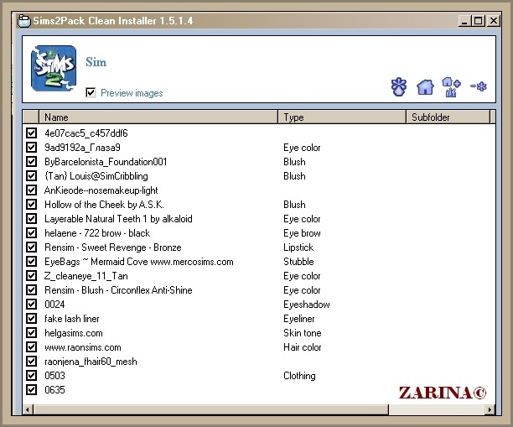Uncheck the 0024 row checkbox

coord(31,304)
